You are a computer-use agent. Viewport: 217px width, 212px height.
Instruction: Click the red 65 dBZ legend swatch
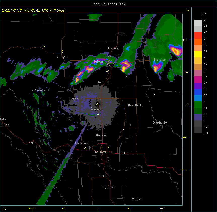198,36
